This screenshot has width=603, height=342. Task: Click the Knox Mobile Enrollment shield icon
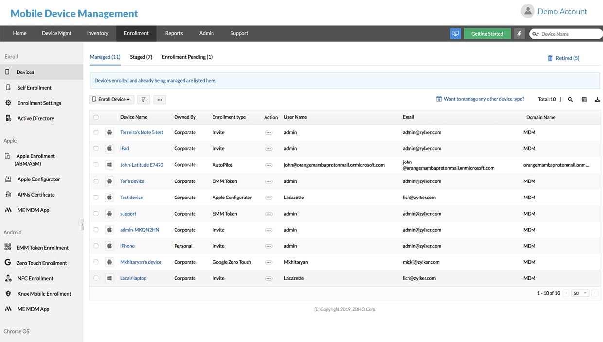coord(8,294)
